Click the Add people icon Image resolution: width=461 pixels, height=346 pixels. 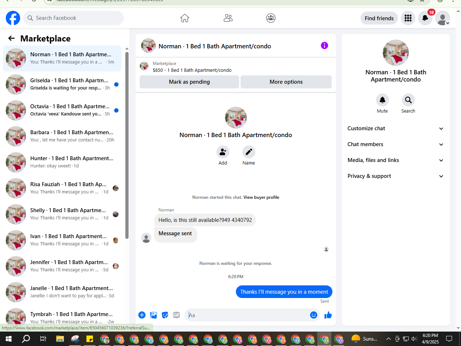pyautogui.click(x=223, y=152)
